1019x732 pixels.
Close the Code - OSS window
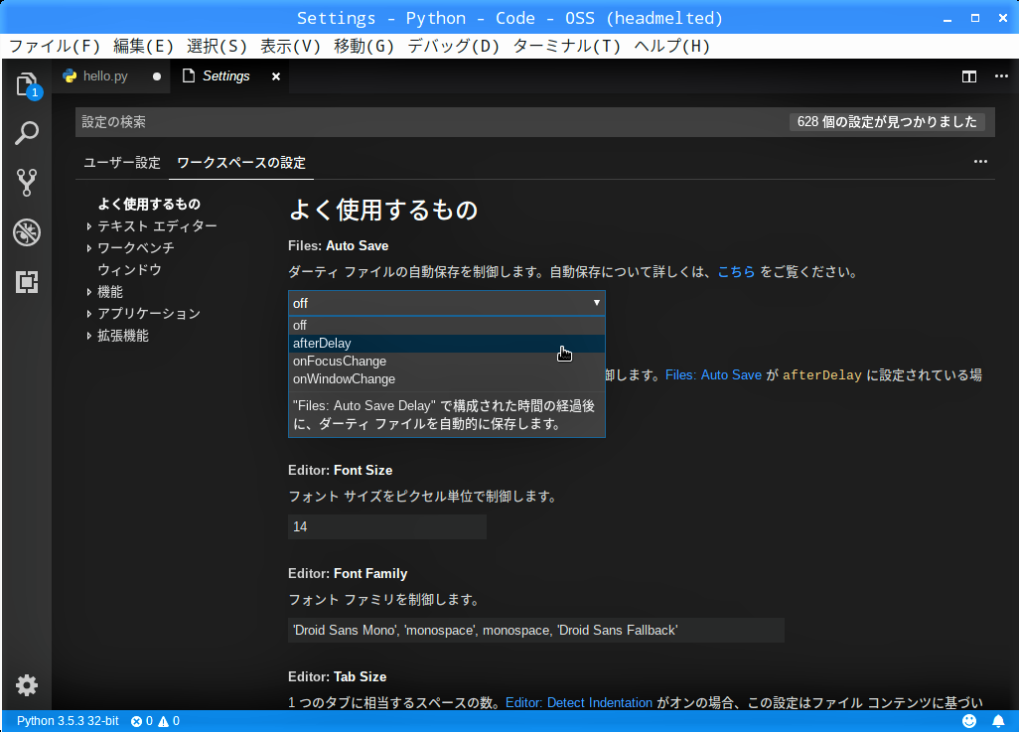tap(1003, 18)
